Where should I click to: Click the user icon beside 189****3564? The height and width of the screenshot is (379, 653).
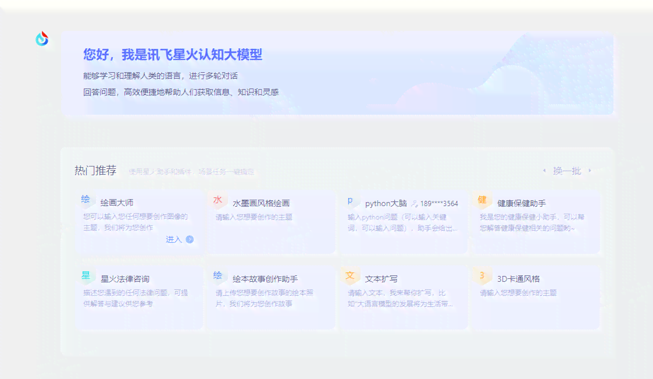[415, 203]
